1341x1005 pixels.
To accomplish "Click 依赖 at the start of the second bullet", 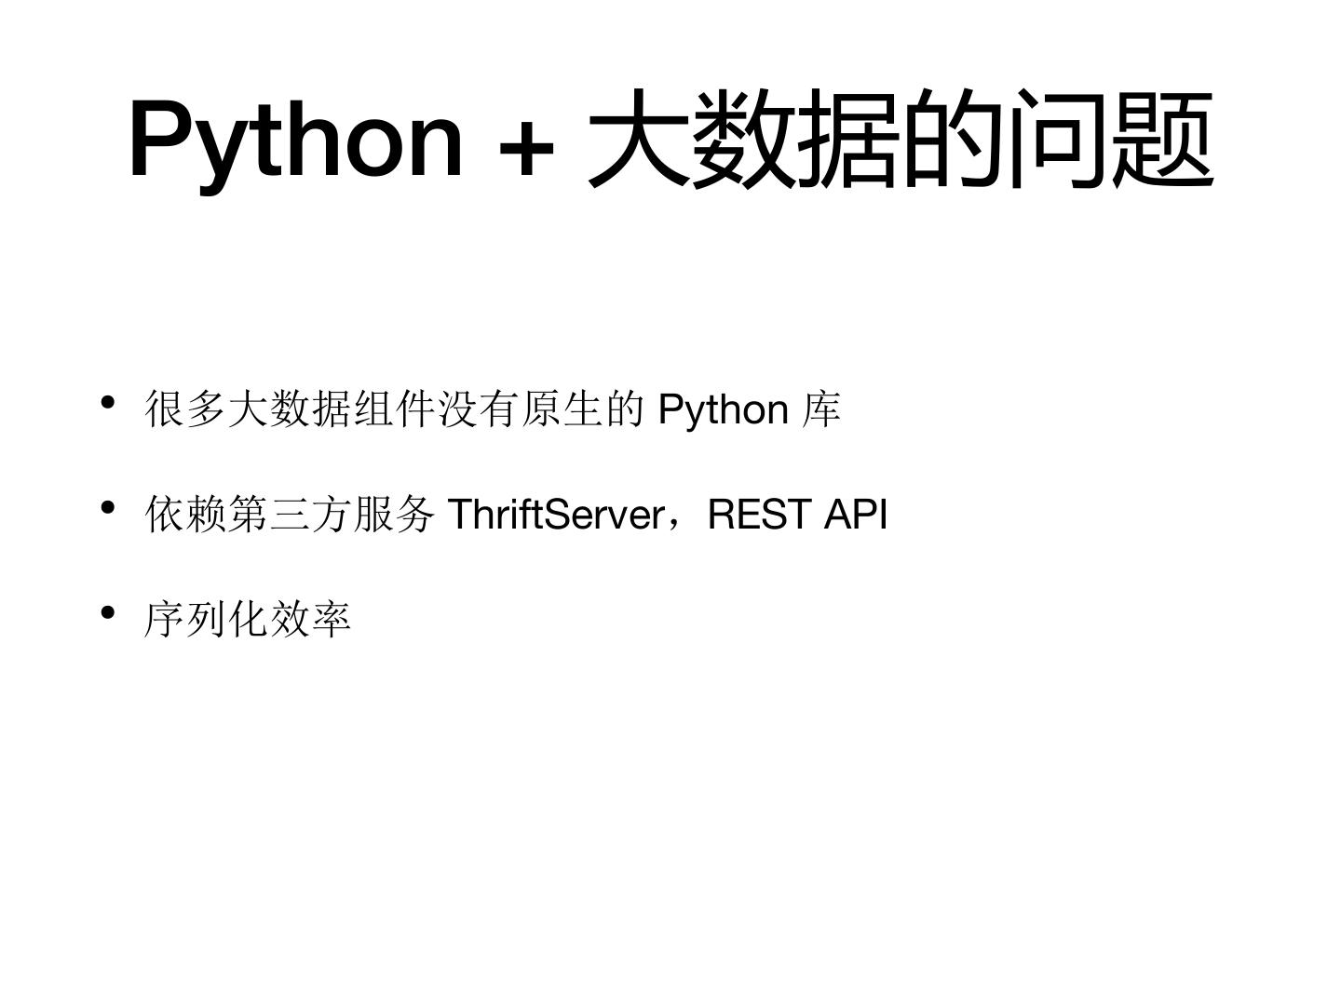I will tap(186, 515).
